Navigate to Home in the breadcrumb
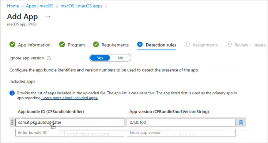Image resolution: width=268 pixels, height=143 pixels. click(13, 6)
